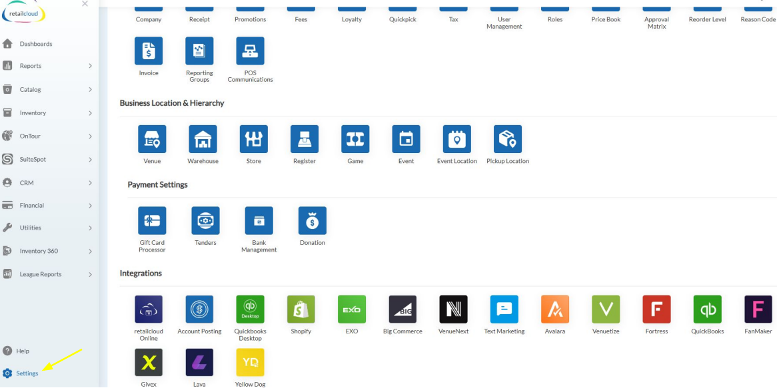Open the Avalara integration
This screenshot has height=388, width=777.
(x=555, y=309)
